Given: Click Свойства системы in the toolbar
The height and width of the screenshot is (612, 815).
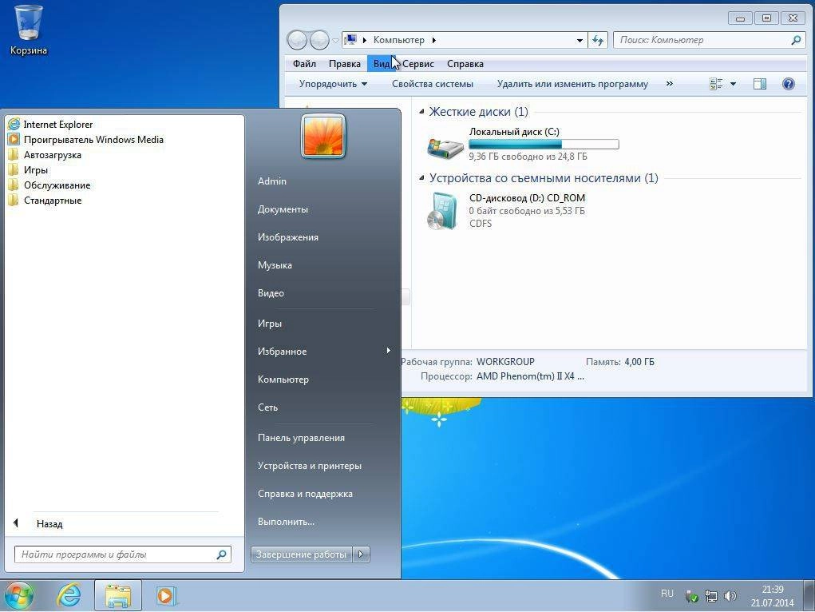Looking at the screenshot, I should 433,84.
